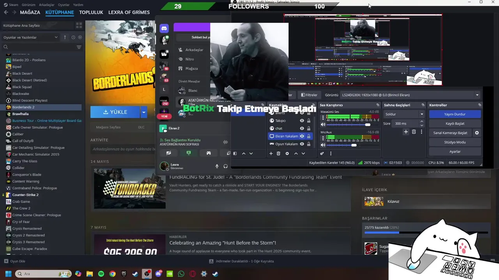Open Görüntü display selection dropdown in OBS
This screenshot has width=499, height=280.
(x=411, y=95)
